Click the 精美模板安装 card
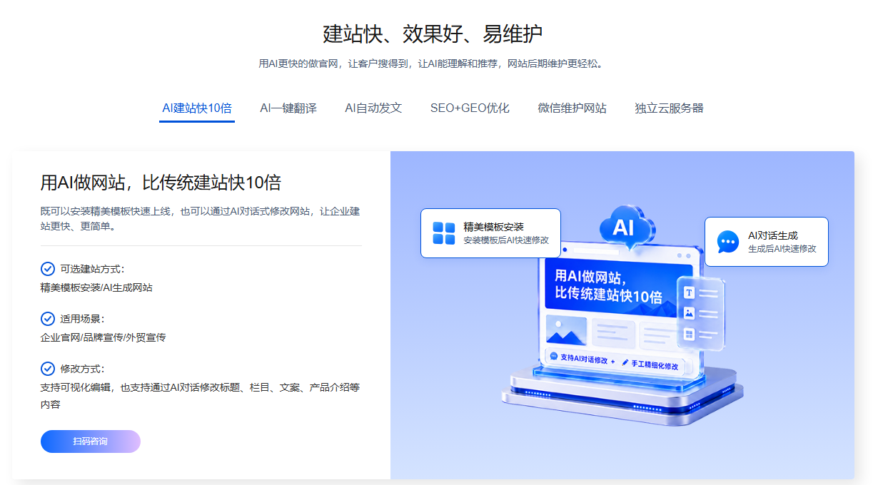 (x=490, y=233)
